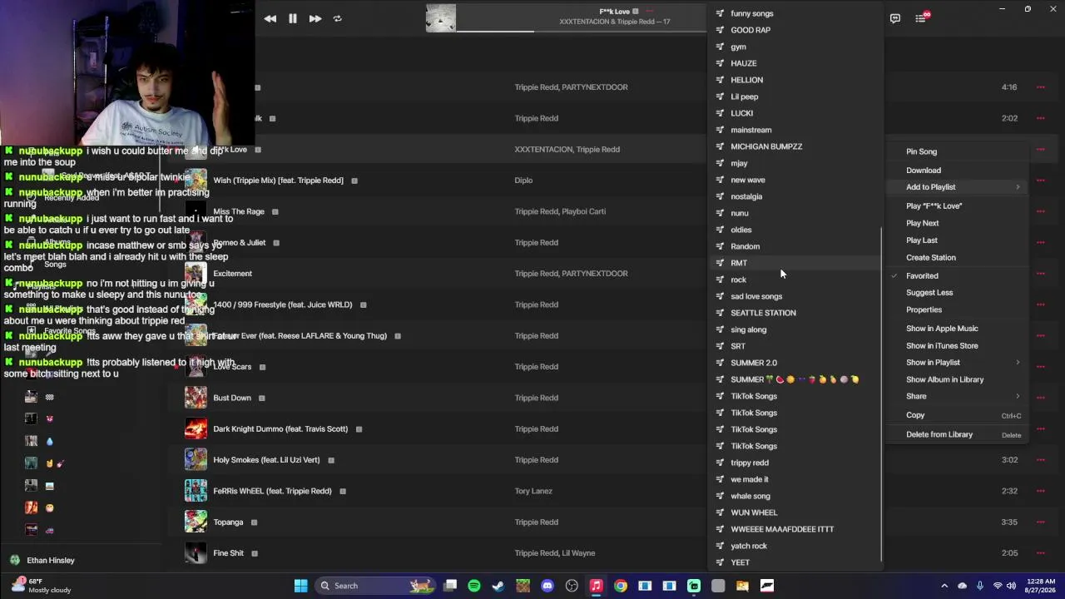Open the Up Next queue list icon
The image size is (1065, 599).
(x=922, y=17)
